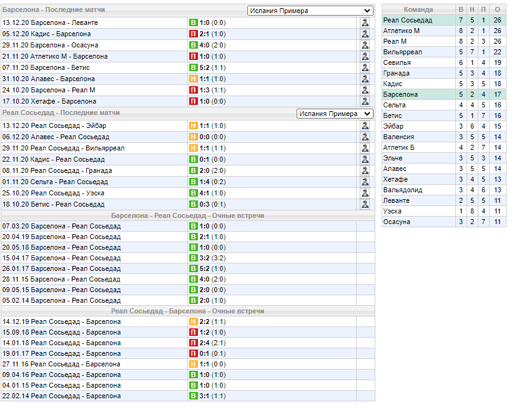This screenshot has width=509, height=412.
Task: Open the lineup icon for Алавес - Реал Сосьедад match
Action: pos(365,137)
